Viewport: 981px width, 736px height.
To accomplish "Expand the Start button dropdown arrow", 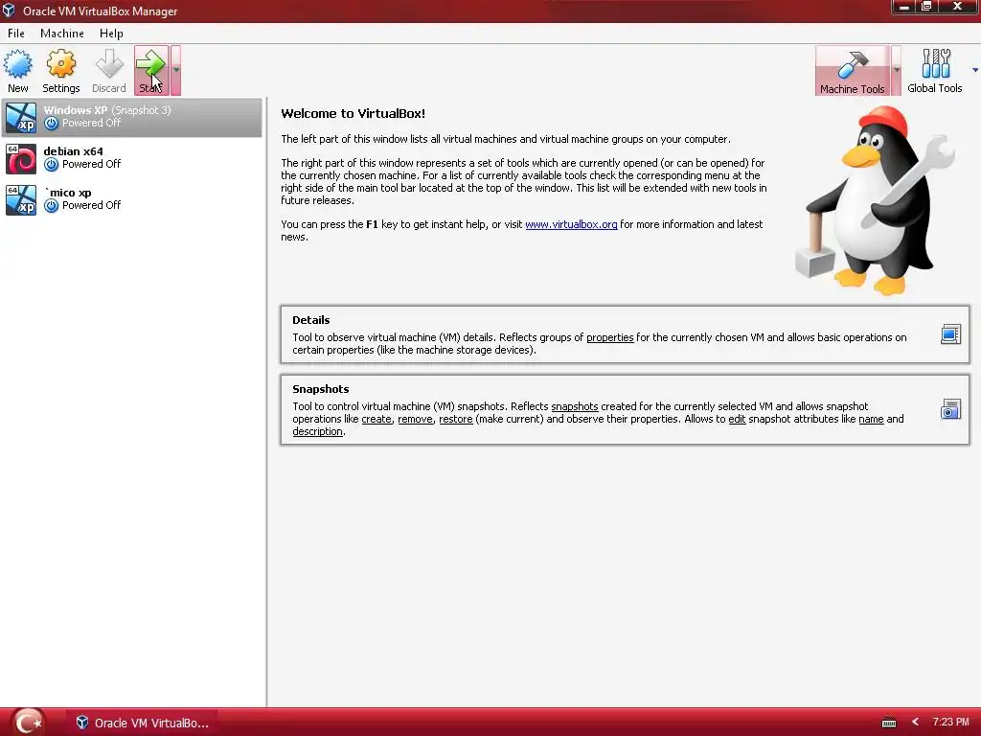I will 176,70.
